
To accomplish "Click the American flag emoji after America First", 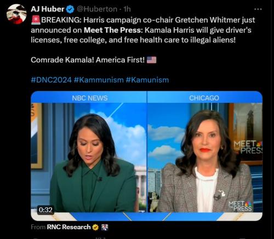I will pyautogui.click(x=152, y=60).
